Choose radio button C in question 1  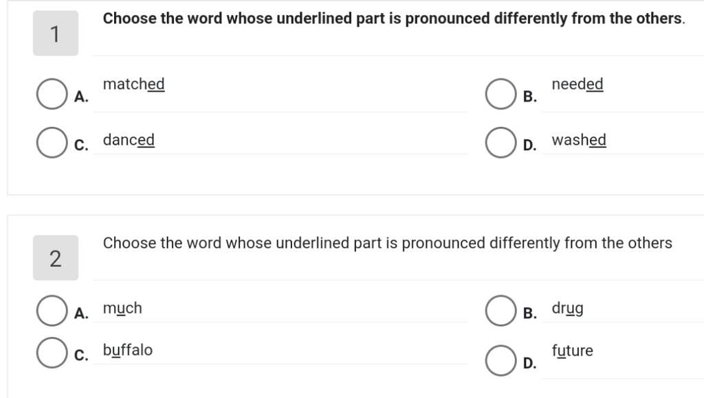51,143
